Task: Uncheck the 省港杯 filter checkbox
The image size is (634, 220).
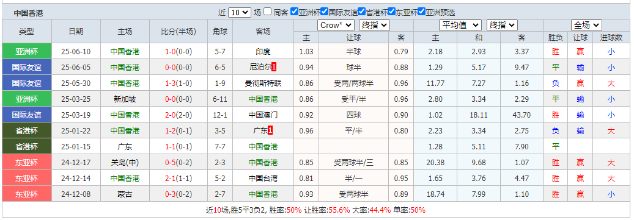Action: pyautogui.click(x=361, y=12)
